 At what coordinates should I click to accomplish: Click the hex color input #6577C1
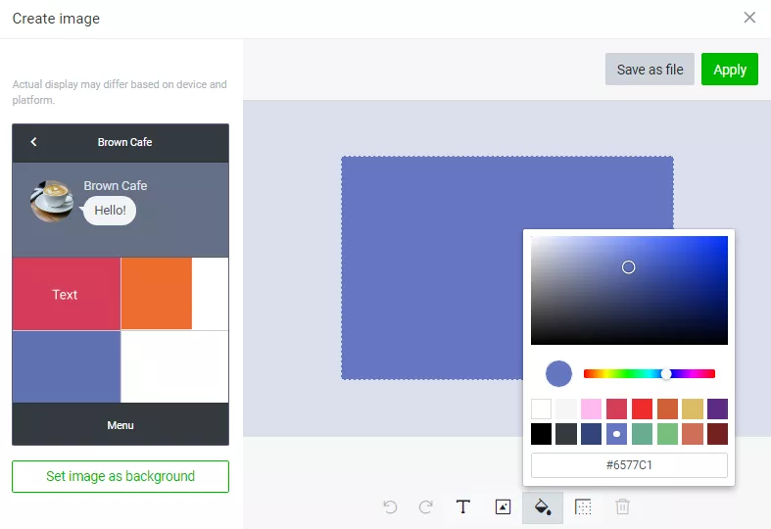[x=629, y=465]
